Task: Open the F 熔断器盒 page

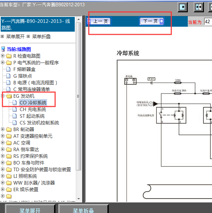Action: coord(24,69)
